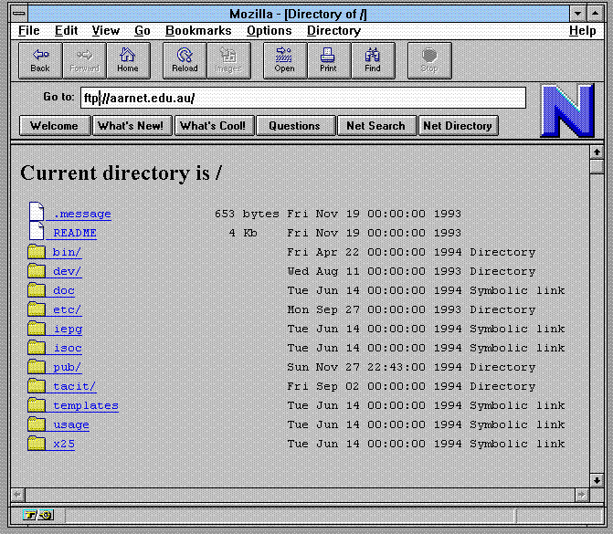Click the Images toolbar button
The width and height of the screenshot is (613, 534).
click(x=228, y=61)
